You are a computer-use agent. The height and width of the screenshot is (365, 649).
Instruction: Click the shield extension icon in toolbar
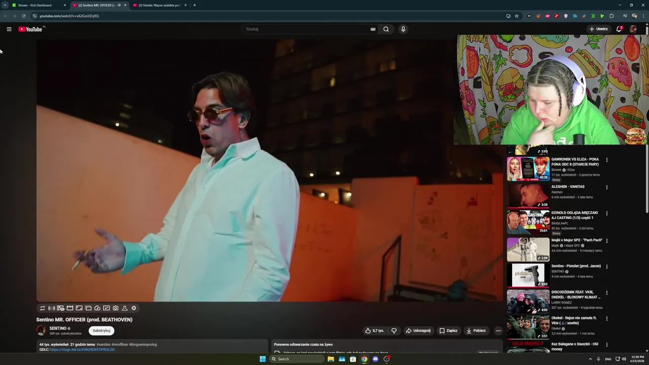566,16
